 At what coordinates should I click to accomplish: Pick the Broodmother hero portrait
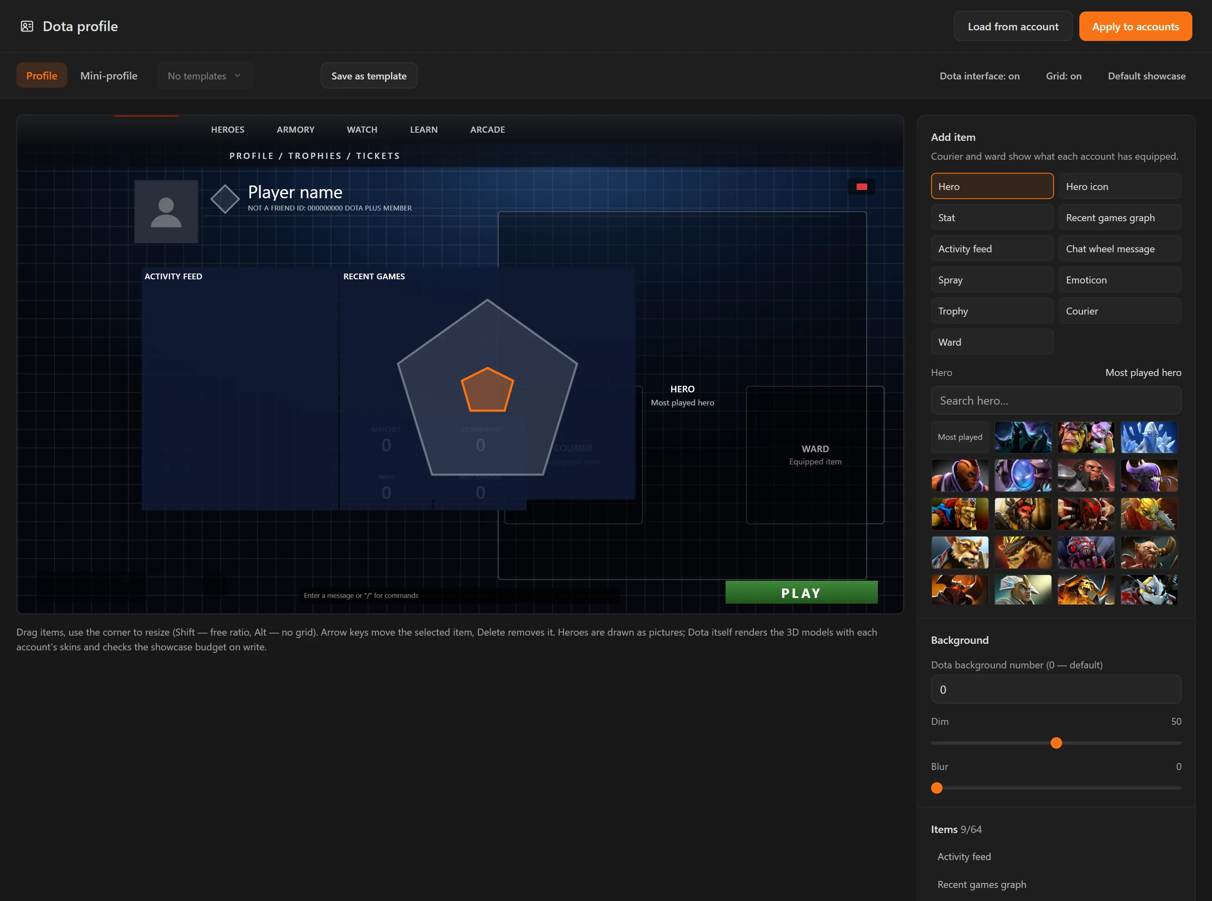[x=1086, y=552]
